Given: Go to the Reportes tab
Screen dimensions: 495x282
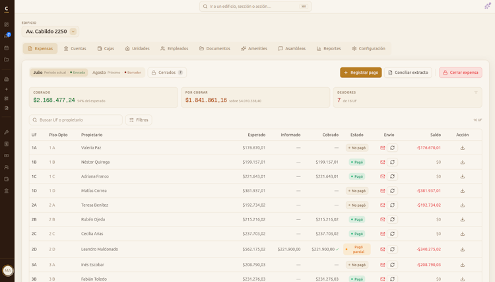Looking at the screenshot, I should (x=329, y=49).
